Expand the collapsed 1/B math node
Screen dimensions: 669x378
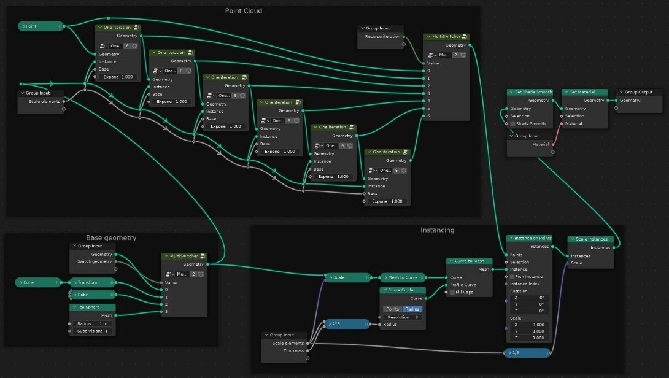click(510, 353)
